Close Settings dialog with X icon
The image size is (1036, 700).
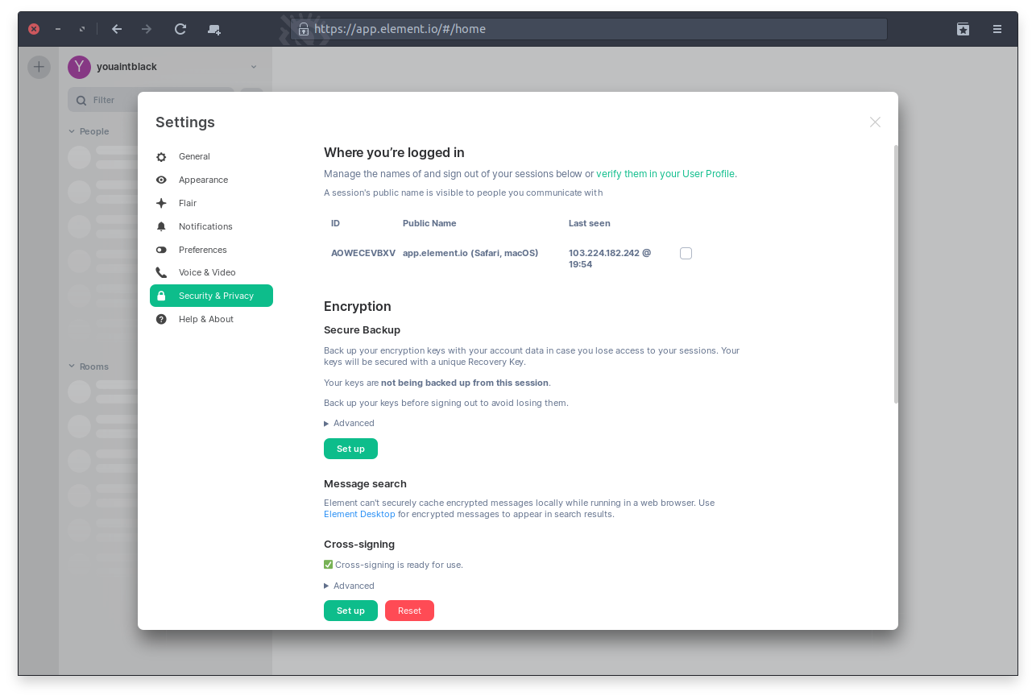[875, 122]
